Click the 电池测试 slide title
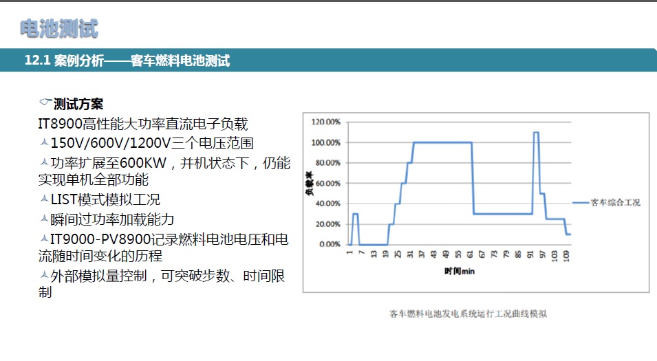Screen dimensions: 657x361 tap(59, 28)
